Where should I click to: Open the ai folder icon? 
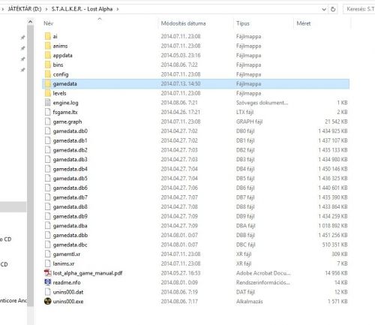click(48, 36)
